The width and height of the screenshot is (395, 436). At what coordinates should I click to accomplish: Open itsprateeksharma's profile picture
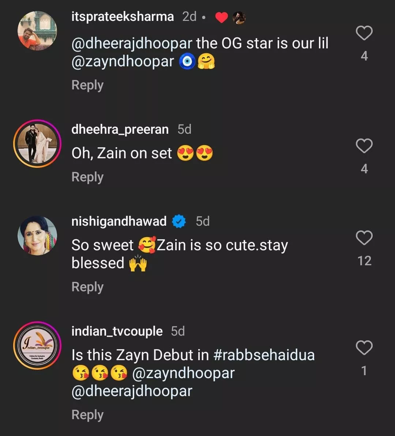(x=37, y=31)
